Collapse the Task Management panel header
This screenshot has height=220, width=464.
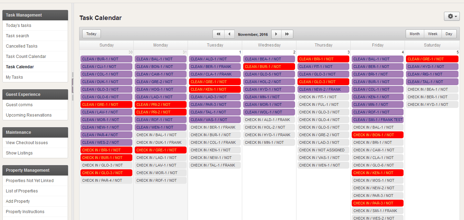35,15
